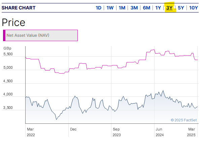The width and height of the screenshot is (202, 143).
Task: Choose the 1M time period
Action: (122, 8)
